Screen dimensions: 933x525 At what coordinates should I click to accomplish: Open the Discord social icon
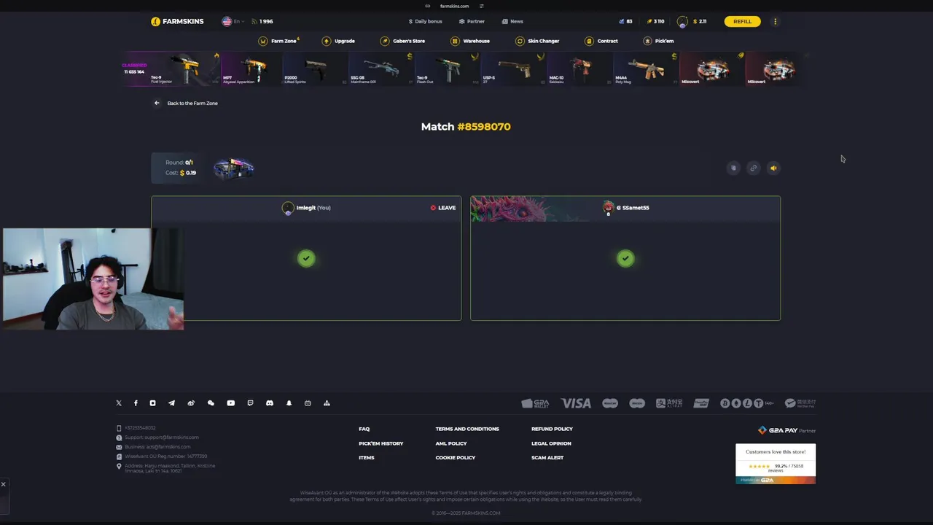coord(270,402)
